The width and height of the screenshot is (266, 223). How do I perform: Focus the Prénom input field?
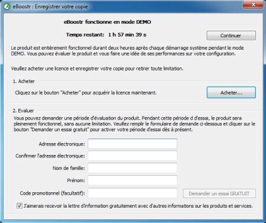pos(132,180)
